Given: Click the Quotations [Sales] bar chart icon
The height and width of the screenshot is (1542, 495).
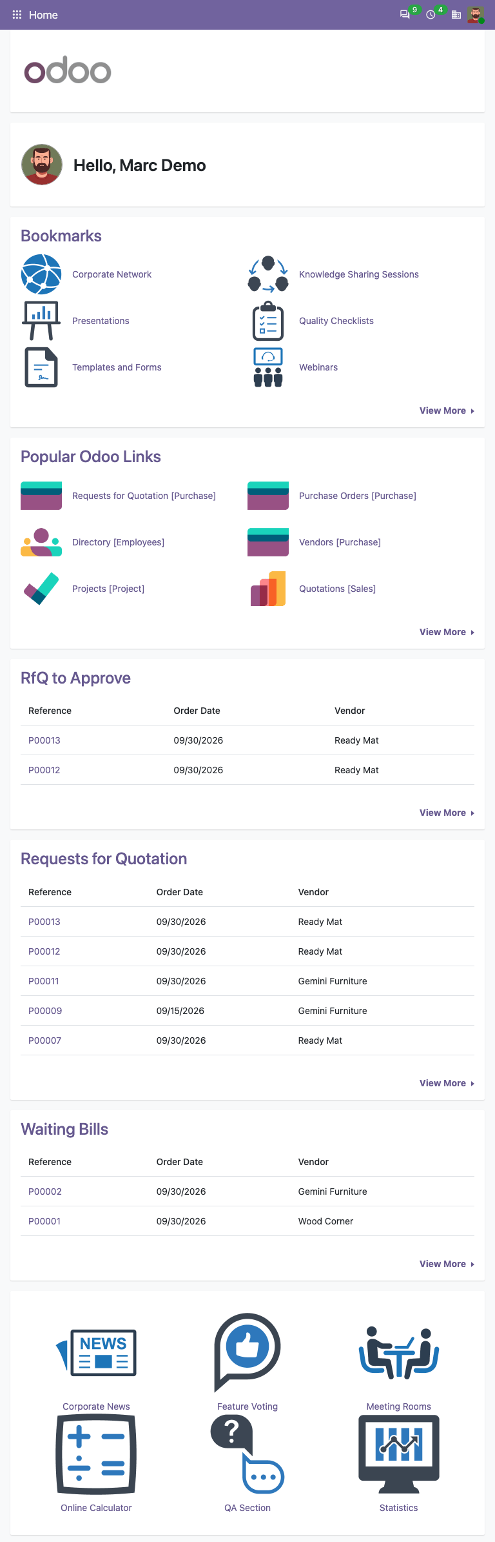Looking at the screenshot, I should click(268, 589).
